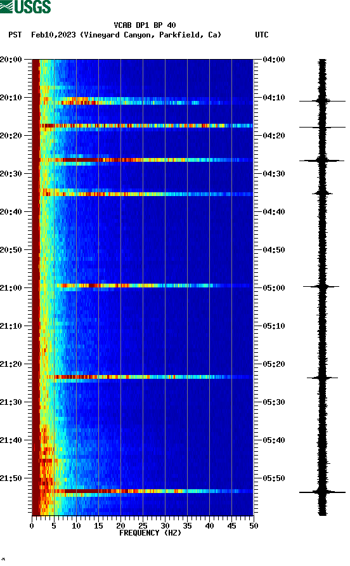The height and width of the screenshot is (566, 350).
Task: Click the 21:00 PST time label
Action: 11,288
